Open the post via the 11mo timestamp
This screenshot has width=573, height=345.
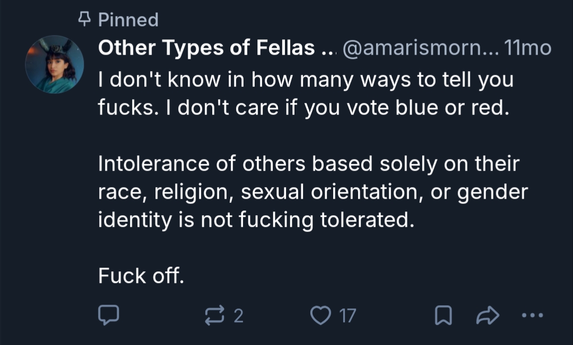(x=528, y=49)
